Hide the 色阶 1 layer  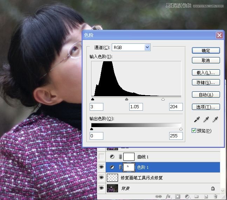click(x=101, y=167)
